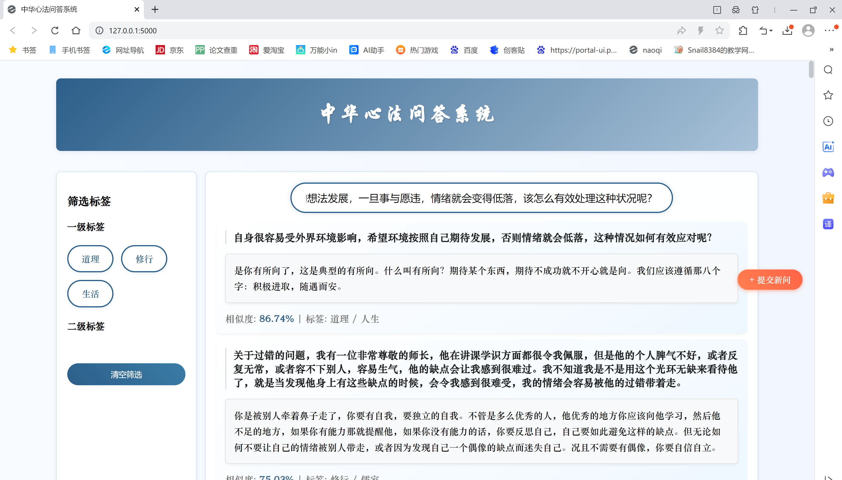The height and width of the screenshot is (480, 842).
Task: Toggle the 生活 first-level tag filter
Action: pos(90,294)
